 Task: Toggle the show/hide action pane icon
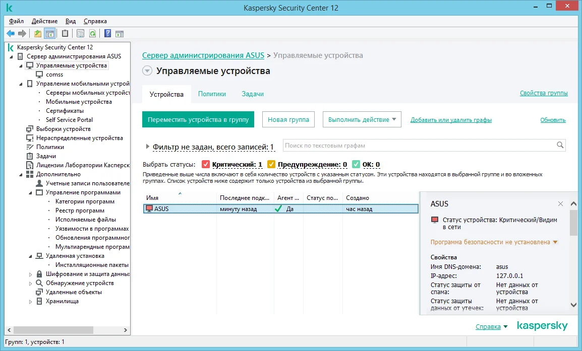[x=120, y=34]
